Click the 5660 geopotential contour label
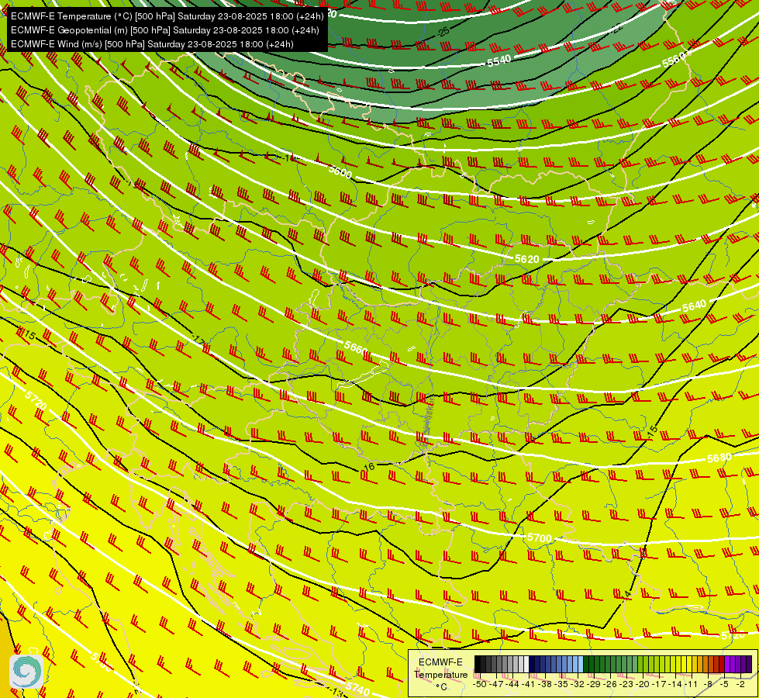 (x=356, y=347)
